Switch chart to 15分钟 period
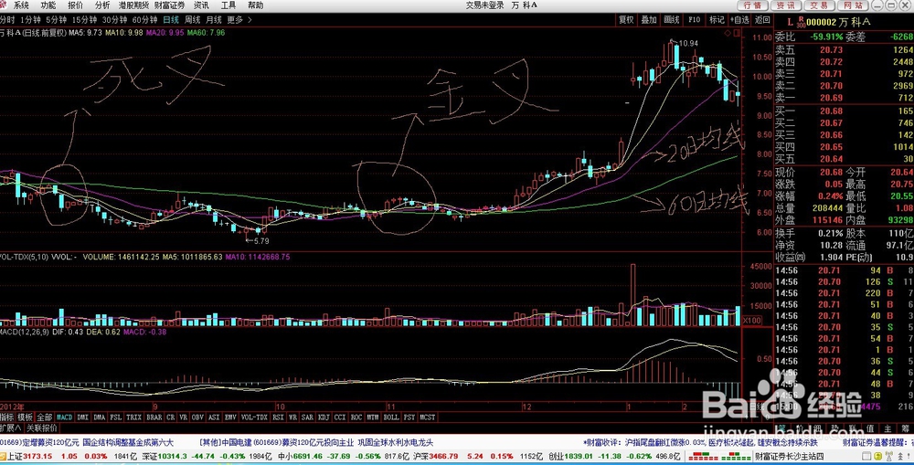The image size is (914, 465). [x=84, y=20]
